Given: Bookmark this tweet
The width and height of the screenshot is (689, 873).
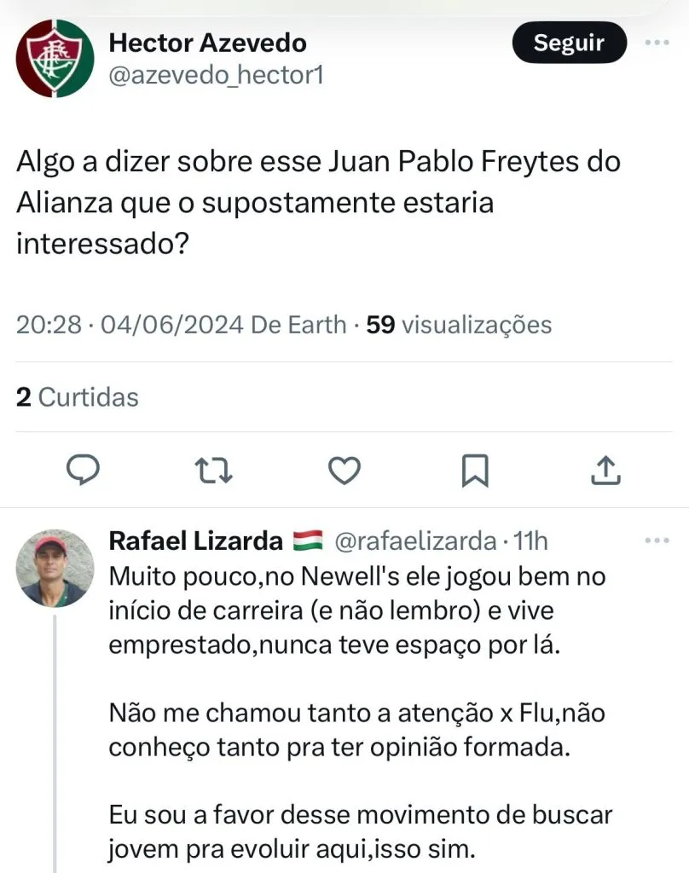Looking at the screenshot, I should pos(474,470).
